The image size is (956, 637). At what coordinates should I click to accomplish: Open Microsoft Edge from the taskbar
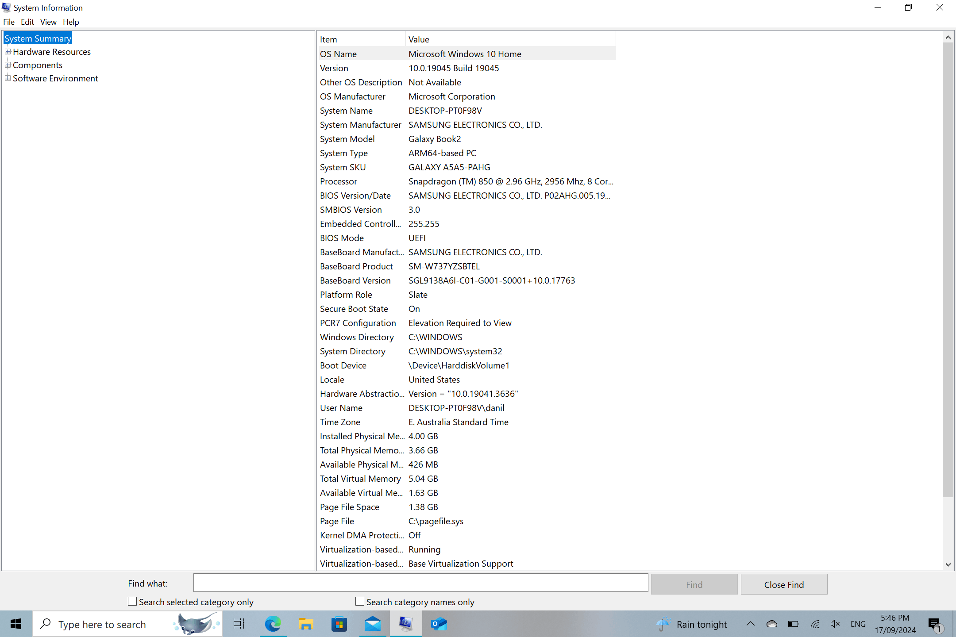pos(273,624)
